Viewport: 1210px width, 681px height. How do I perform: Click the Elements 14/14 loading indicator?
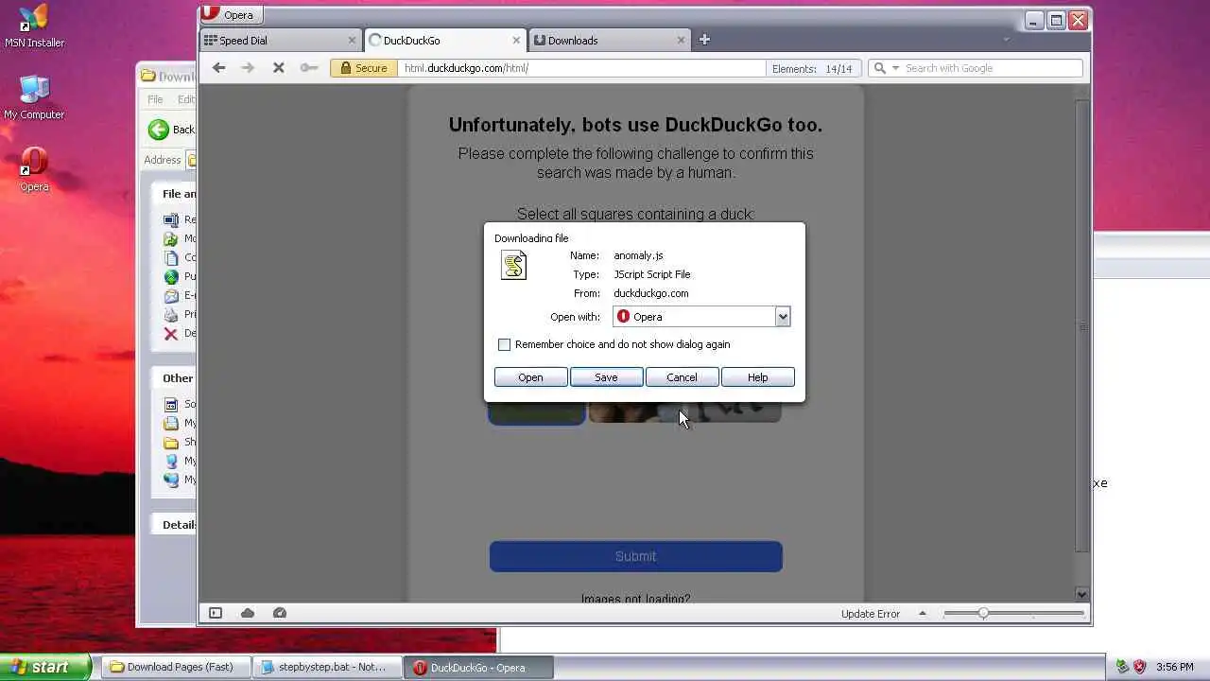coord(812,68)
